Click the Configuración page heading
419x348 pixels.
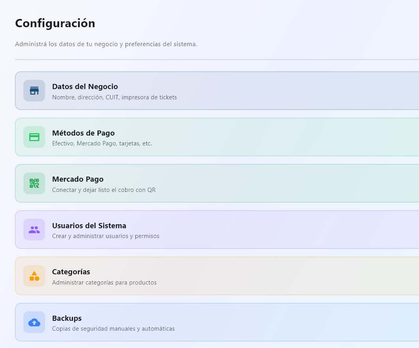click(x=55, y=23)
